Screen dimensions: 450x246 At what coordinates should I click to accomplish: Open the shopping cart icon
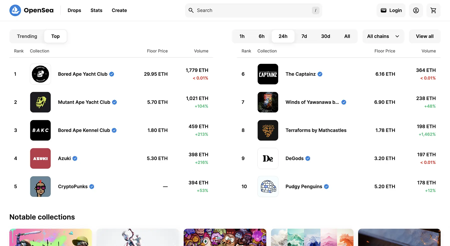(x=433, y=10)
